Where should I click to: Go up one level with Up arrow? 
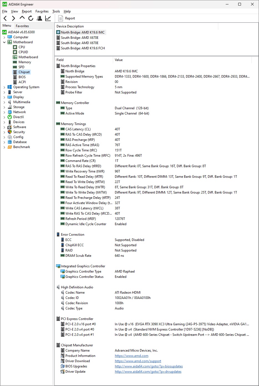22,18
